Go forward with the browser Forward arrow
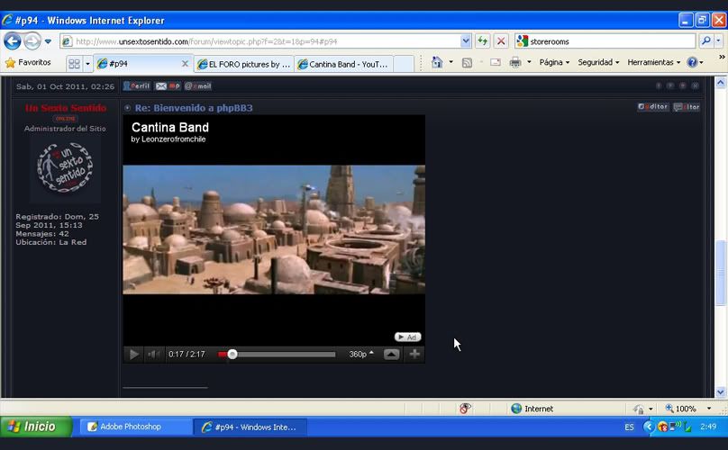This screenshot has height=450, width=728. click(32, 41)
